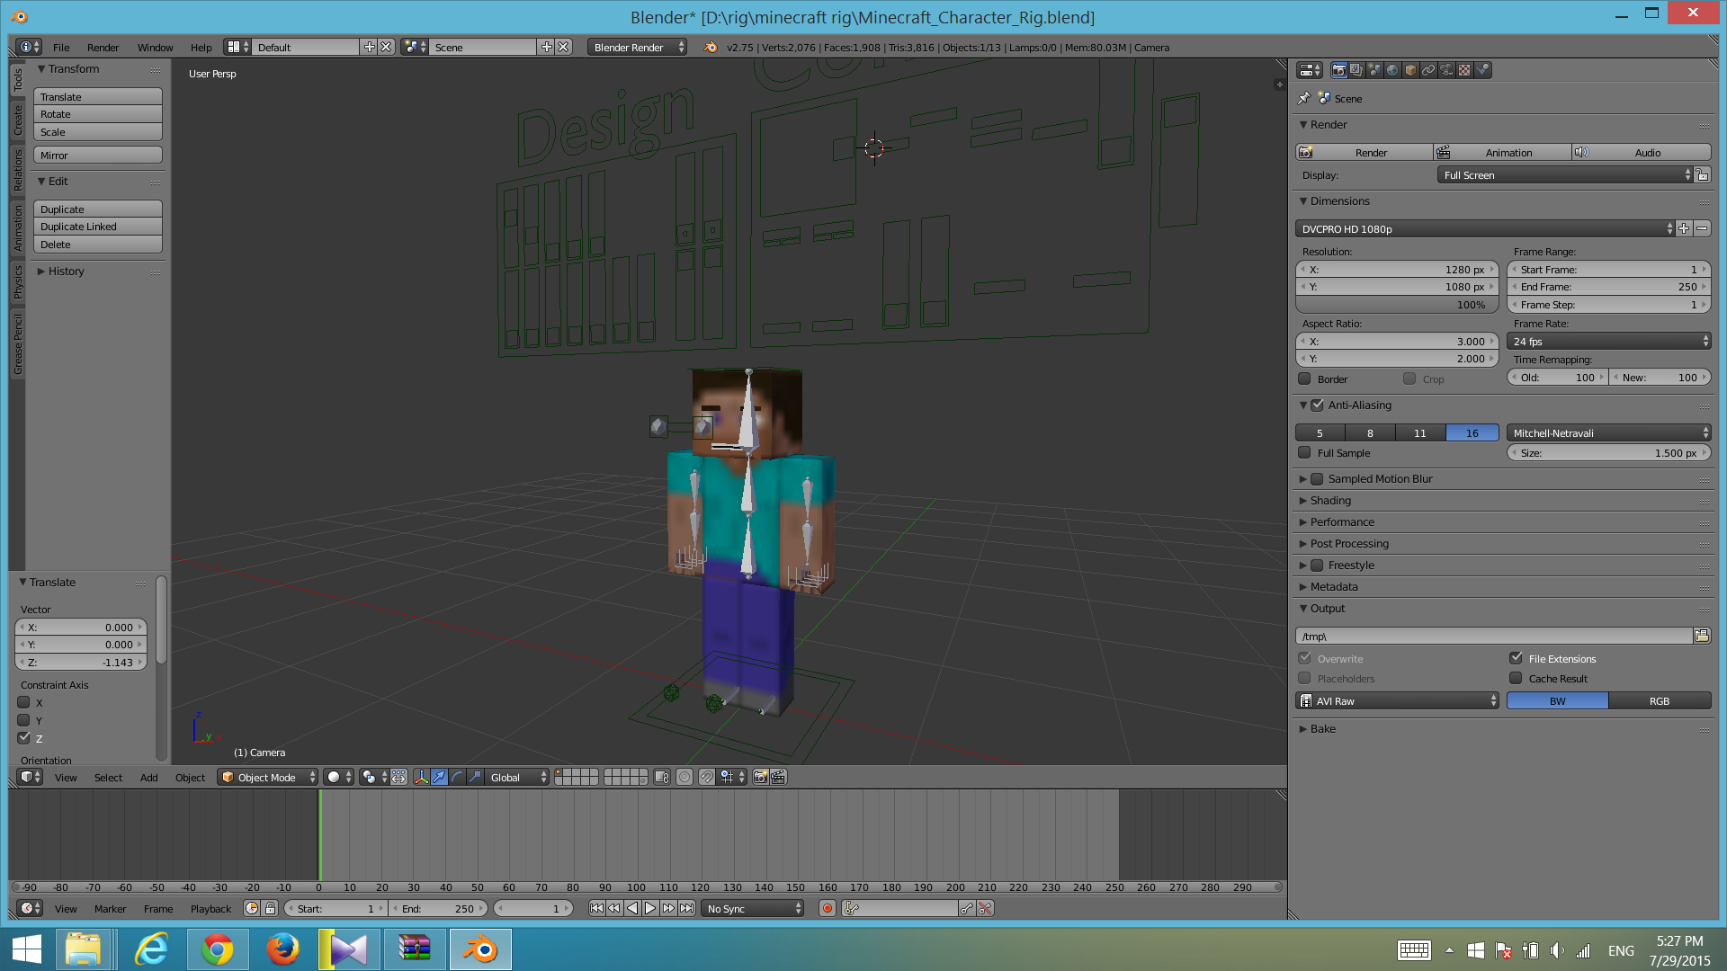Open the Render Layers properties tab

point(1356,70)
